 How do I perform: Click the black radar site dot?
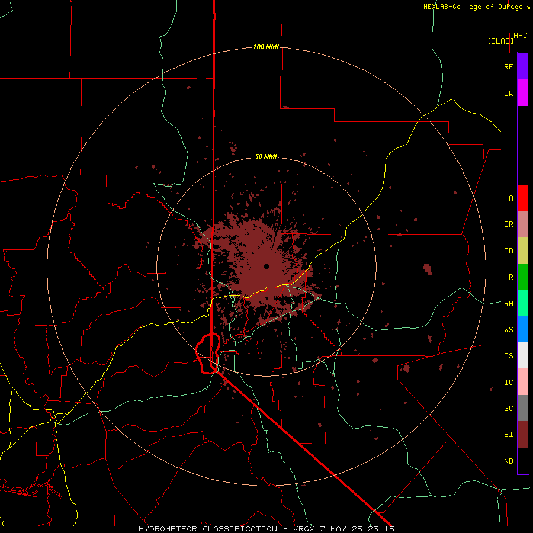click(266, 266)
